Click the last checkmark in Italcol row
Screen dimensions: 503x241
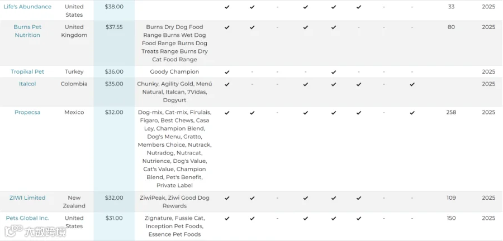[x=412, y=84]
